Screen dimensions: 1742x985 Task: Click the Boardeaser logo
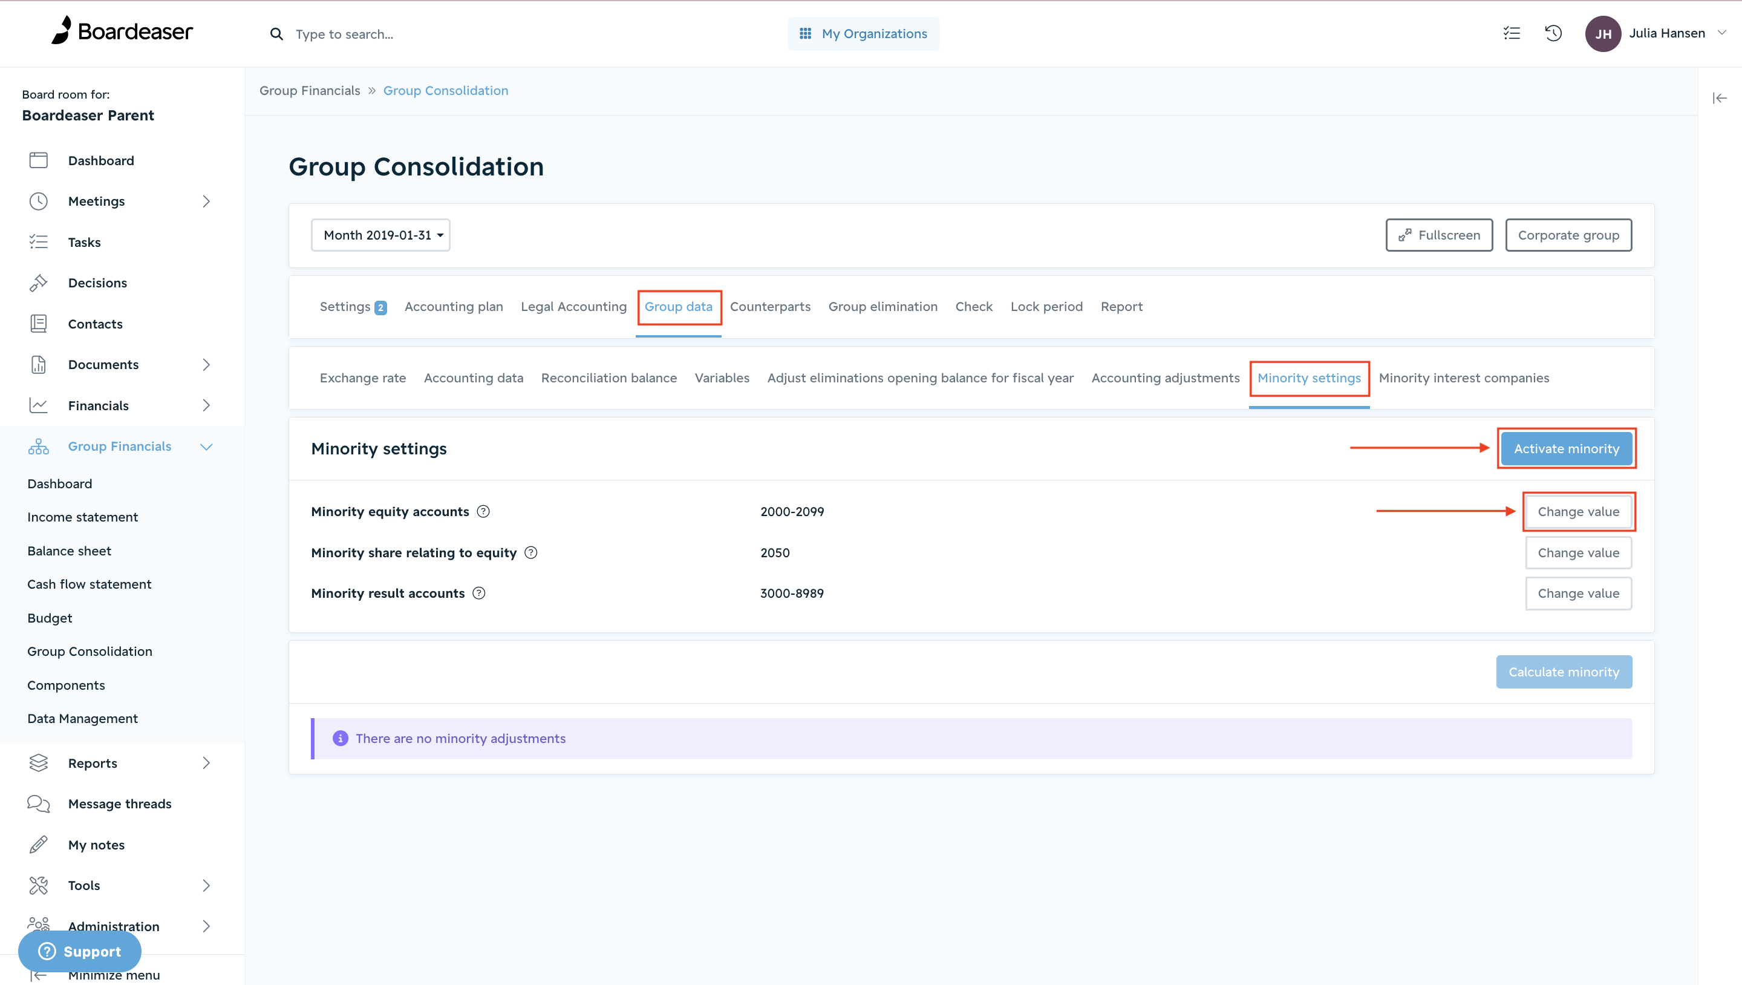(x=122, y=31)
